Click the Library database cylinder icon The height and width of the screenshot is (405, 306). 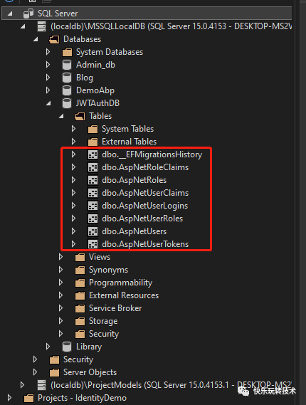pos(67,347)
